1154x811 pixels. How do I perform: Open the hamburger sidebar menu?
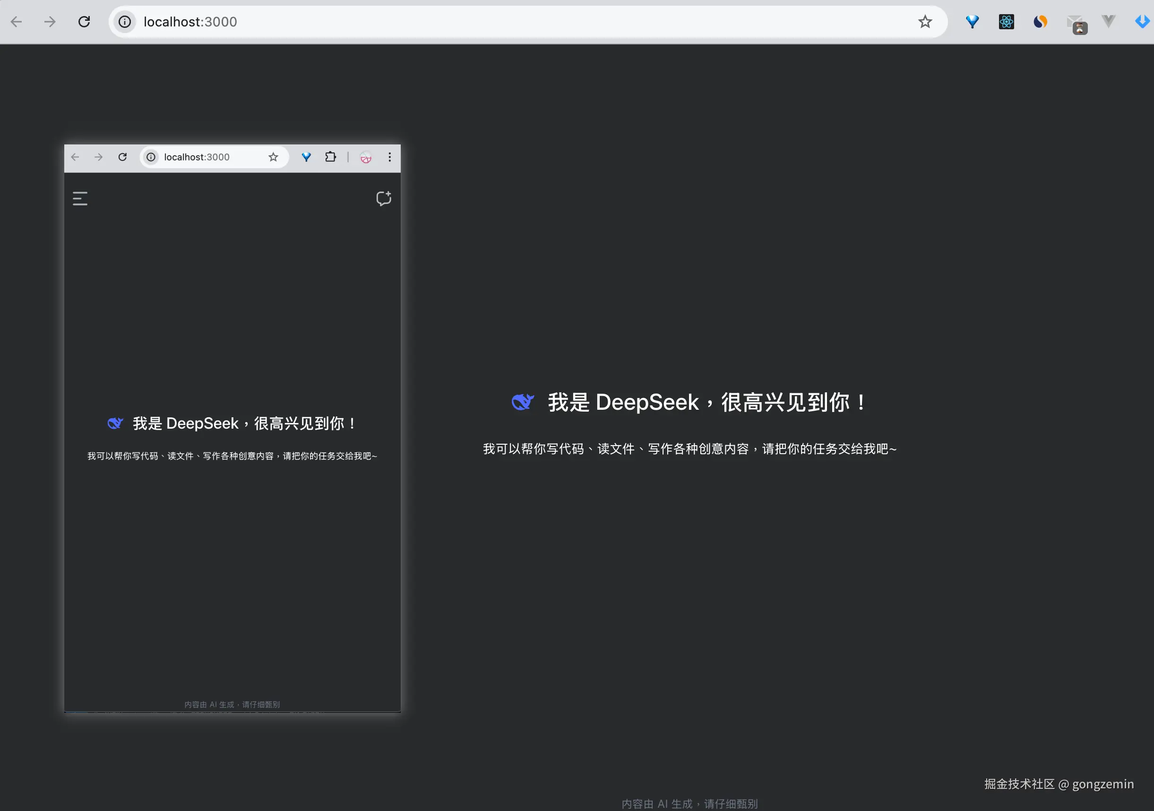pos(80,198)
